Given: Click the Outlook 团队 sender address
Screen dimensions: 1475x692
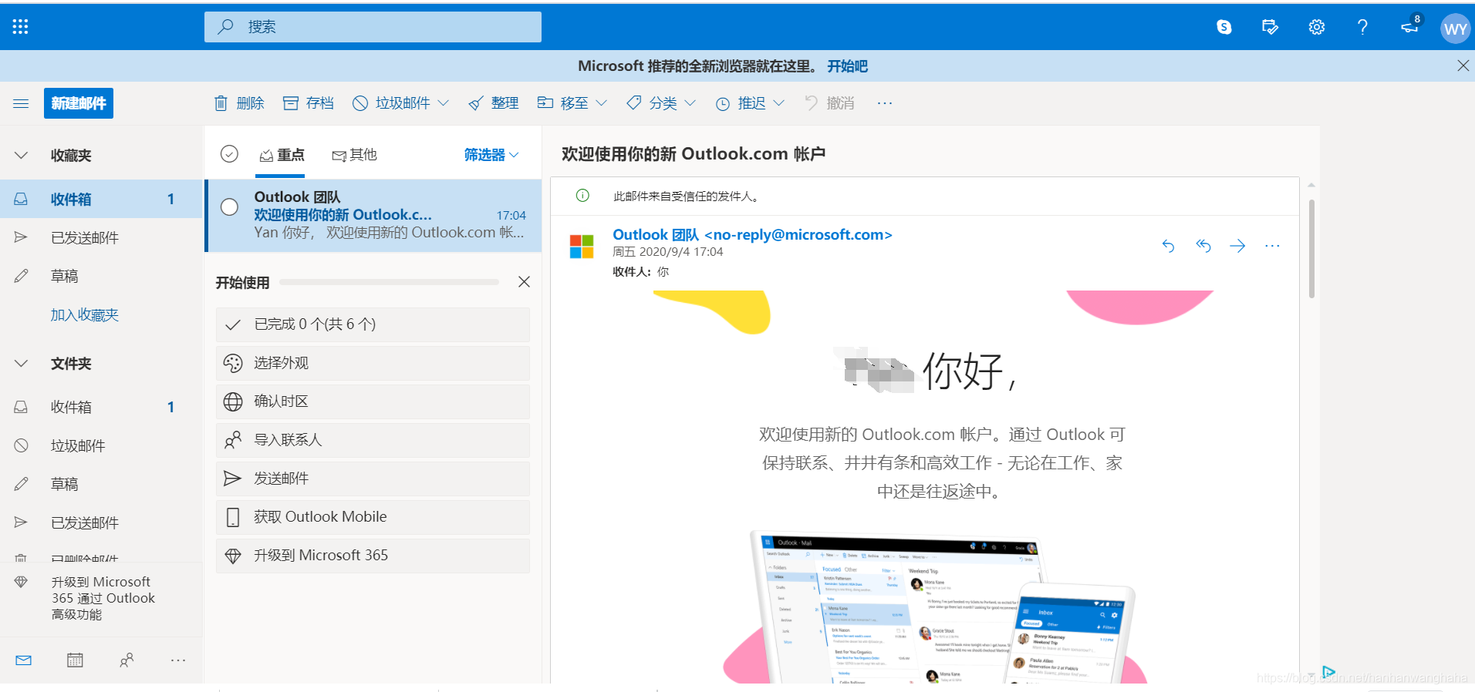Looking at the screenshot, I should (752, 234).
